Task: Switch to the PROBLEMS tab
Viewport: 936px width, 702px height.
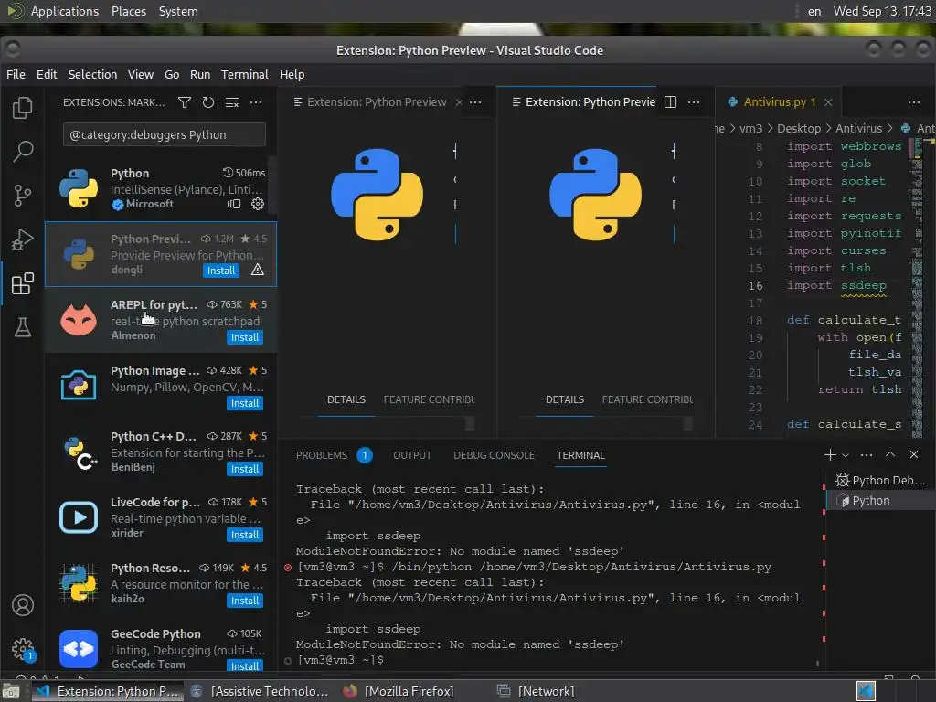Action: 334,455
